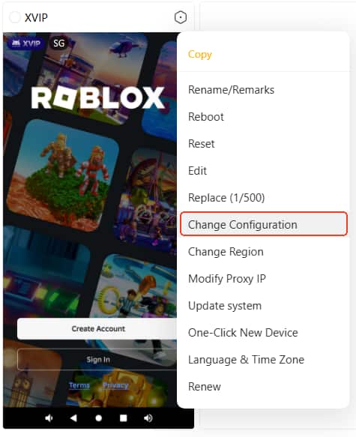Tap the square recent apps icon
Viewport: 356px width, 437px height.
click(x=123, y=418)
